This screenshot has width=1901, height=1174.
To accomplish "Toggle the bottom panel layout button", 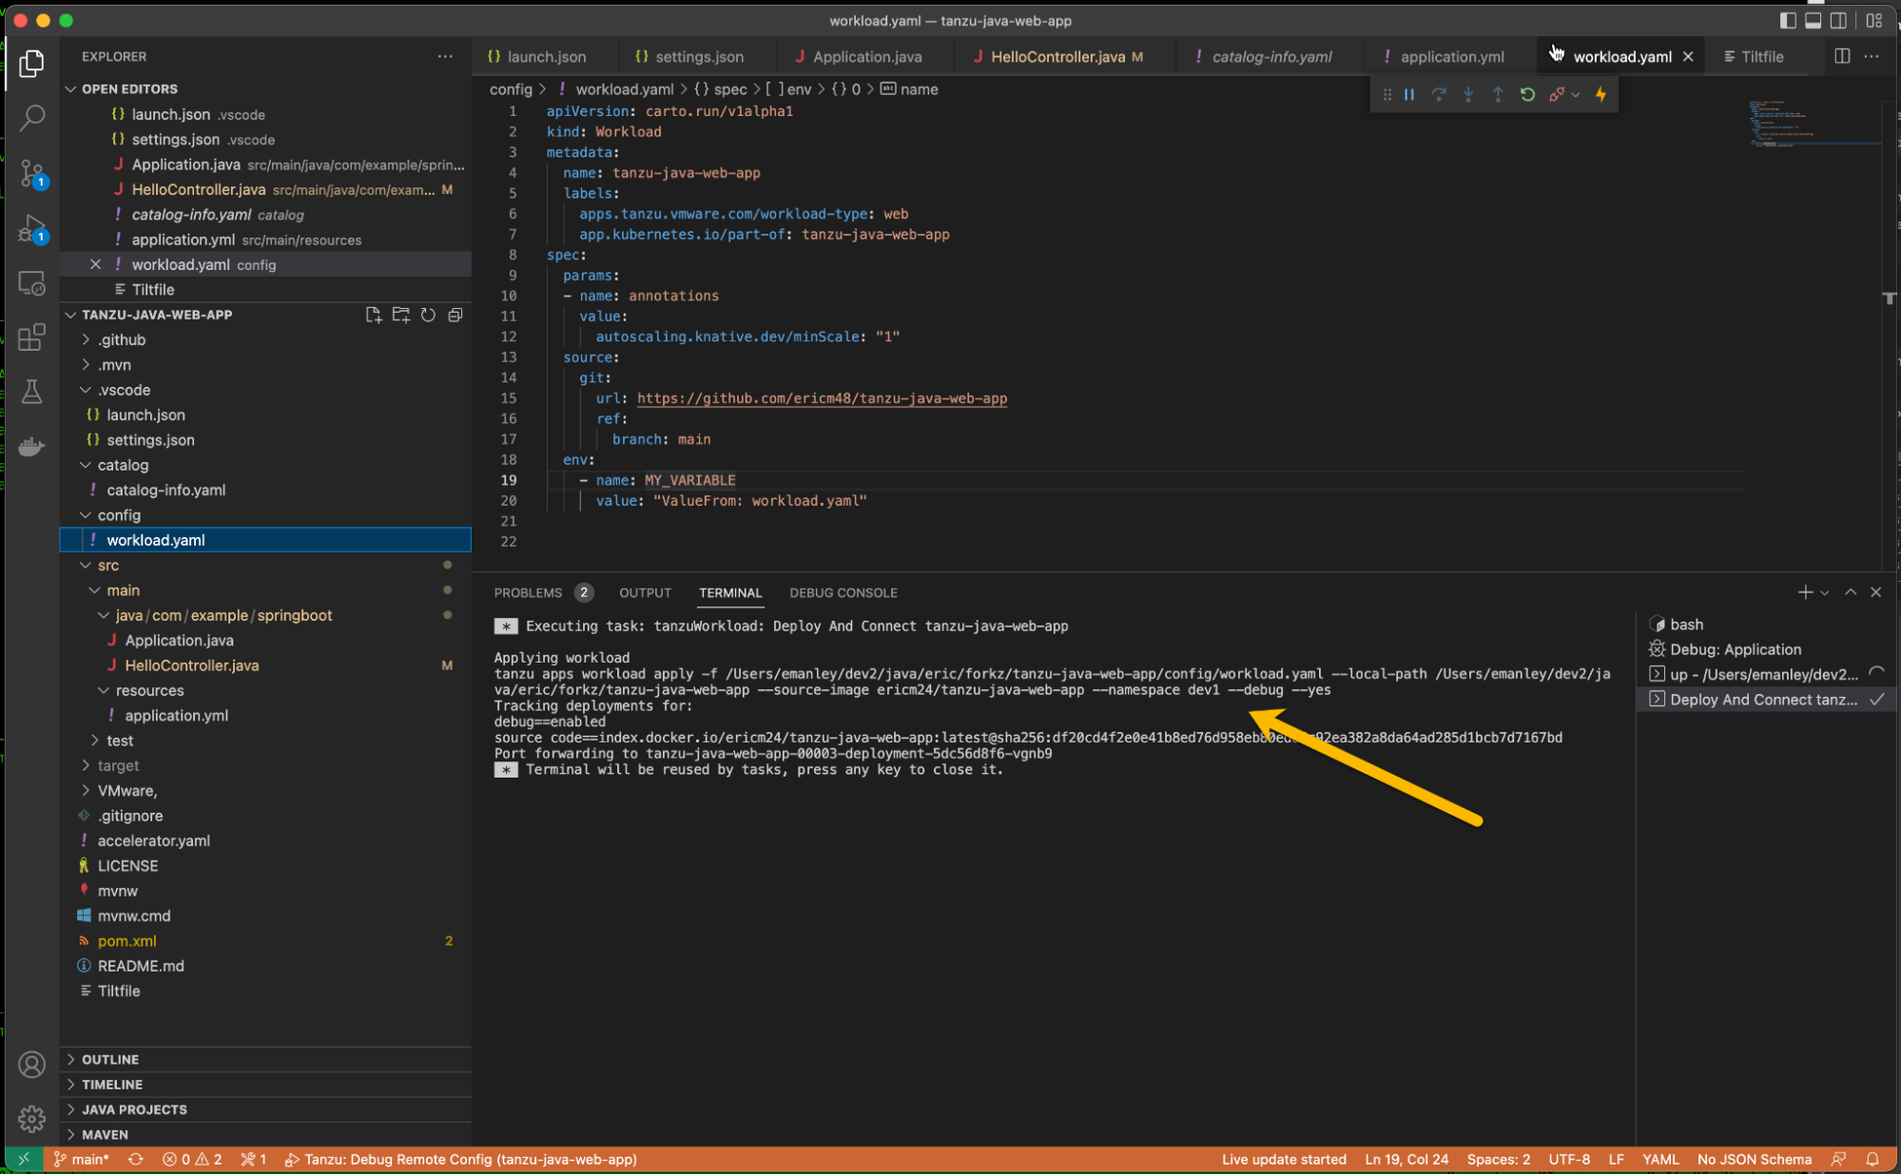I will tap(1814, 20).
